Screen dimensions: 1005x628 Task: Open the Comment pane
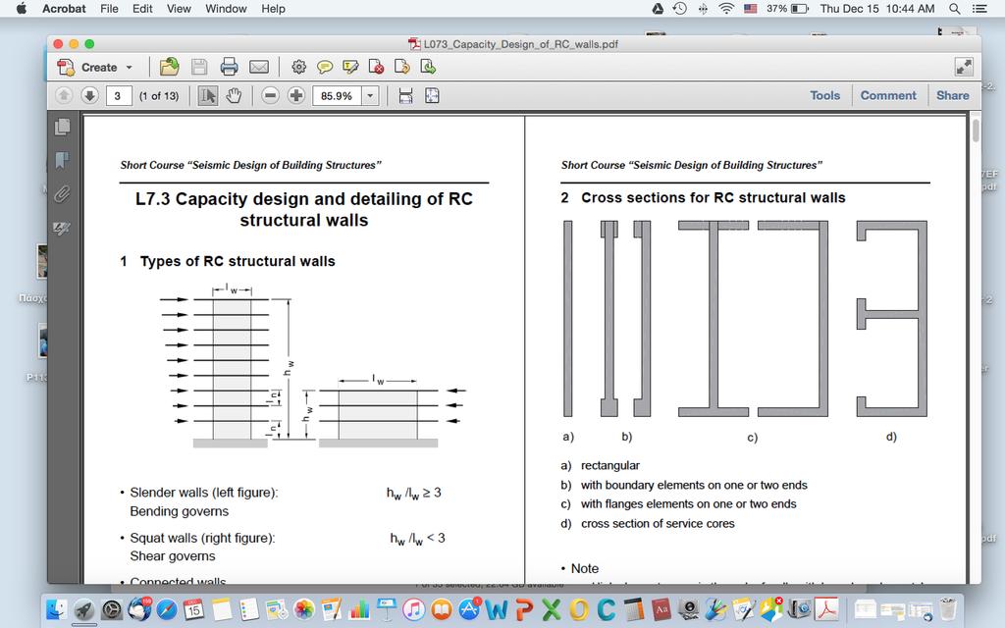[x=887, y=95]
